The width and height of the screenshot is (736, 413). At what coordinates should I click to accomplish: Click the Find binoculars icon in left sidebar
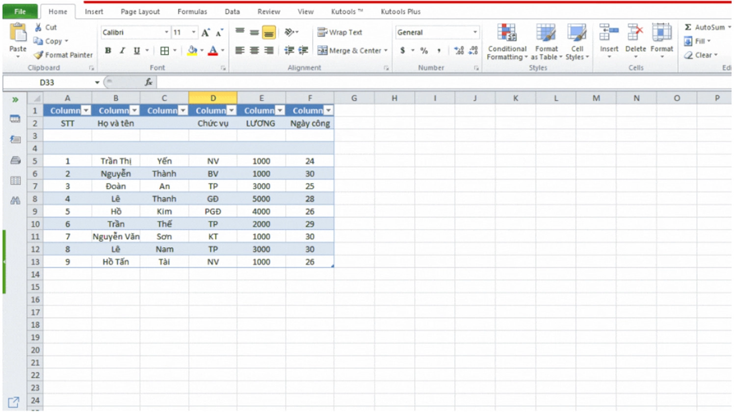pos(15,201)
